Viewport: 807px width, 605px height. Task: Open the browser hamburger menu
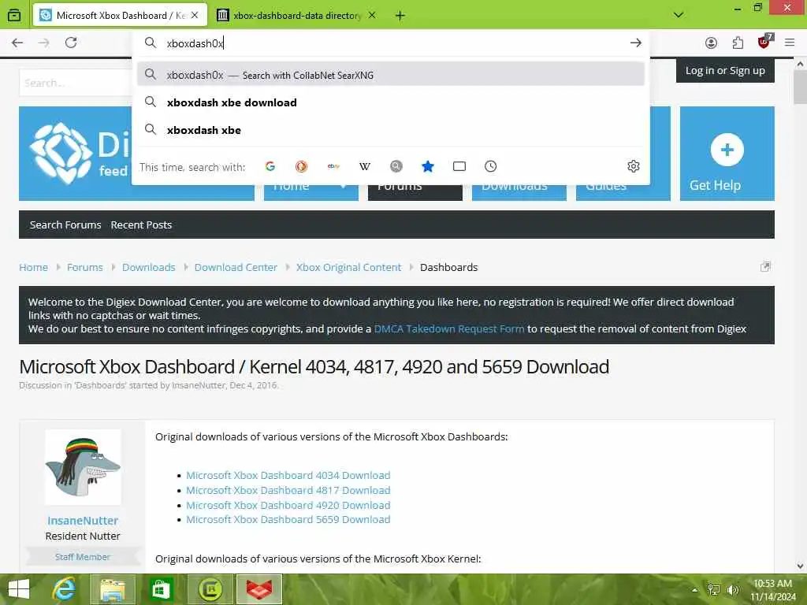coord(790,43)
